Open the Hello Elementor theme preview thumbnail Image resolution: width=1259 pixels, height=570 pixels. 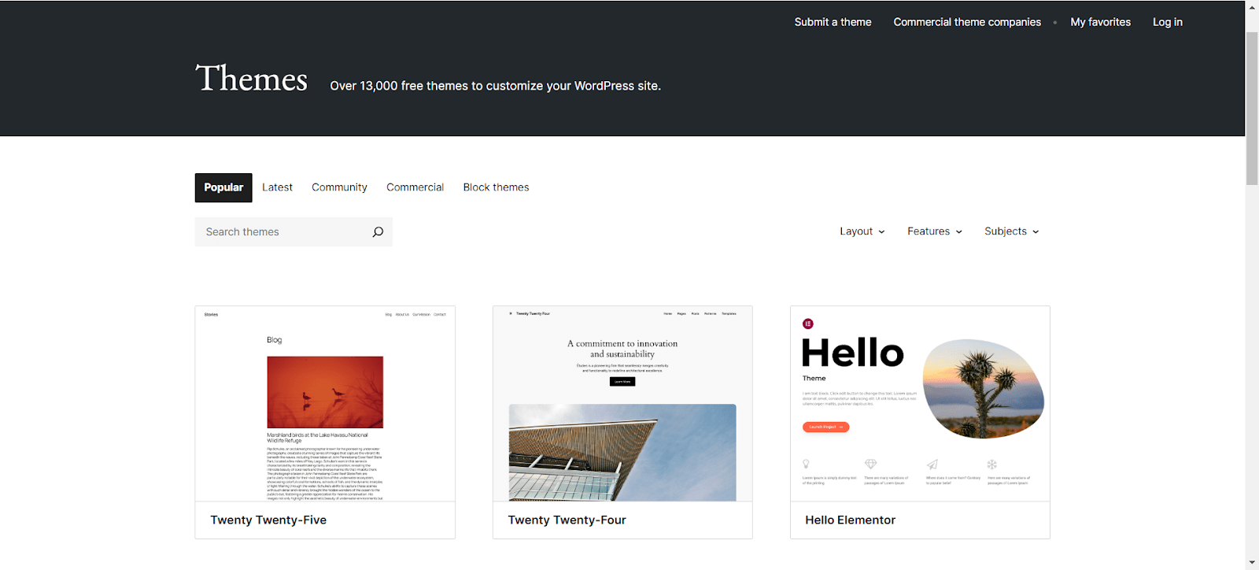click(x=920, y=404)
